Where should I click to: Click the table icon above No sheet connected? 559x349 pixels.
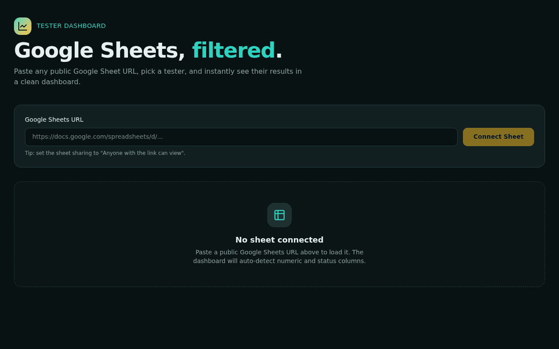point(279,215)
